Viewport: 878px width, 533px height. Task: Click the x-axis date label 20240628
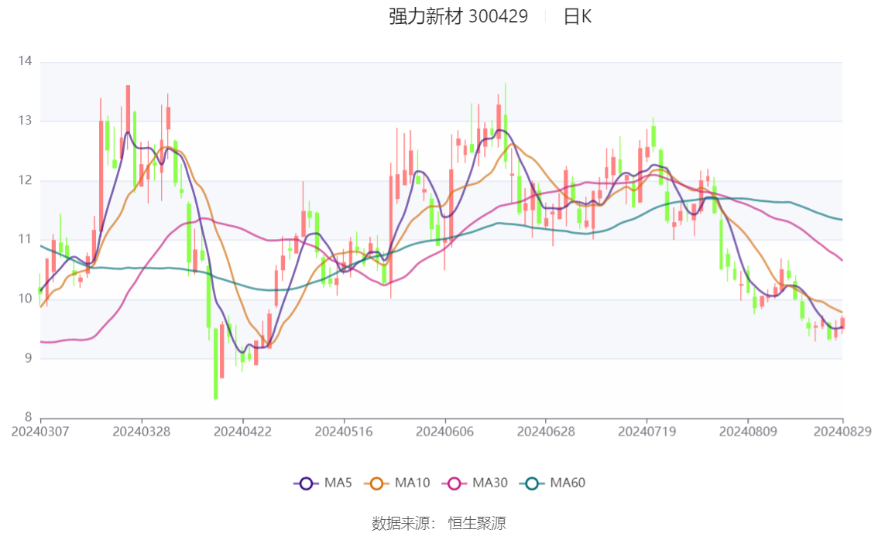(545, 432)
